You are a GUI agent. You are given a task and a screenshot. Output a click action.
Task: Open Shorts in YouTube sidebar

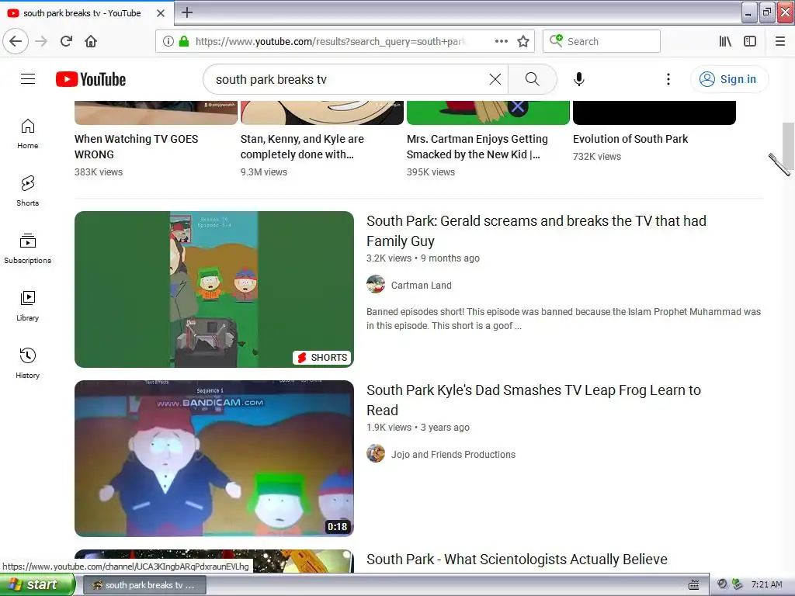click(x=27, y=191)
